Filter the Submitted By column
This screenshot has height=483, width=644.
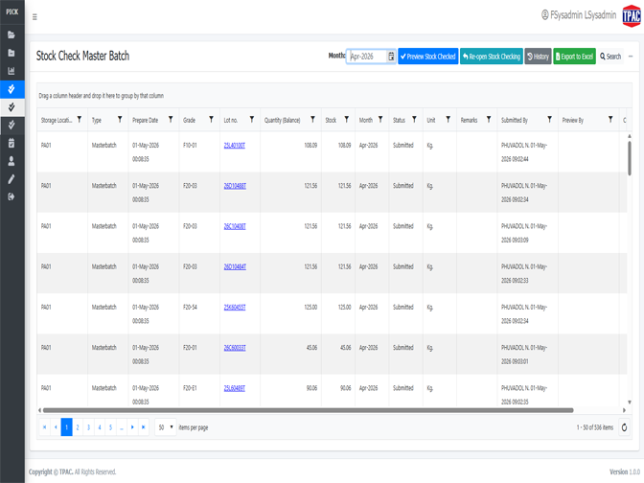click(x=549, y=120)
